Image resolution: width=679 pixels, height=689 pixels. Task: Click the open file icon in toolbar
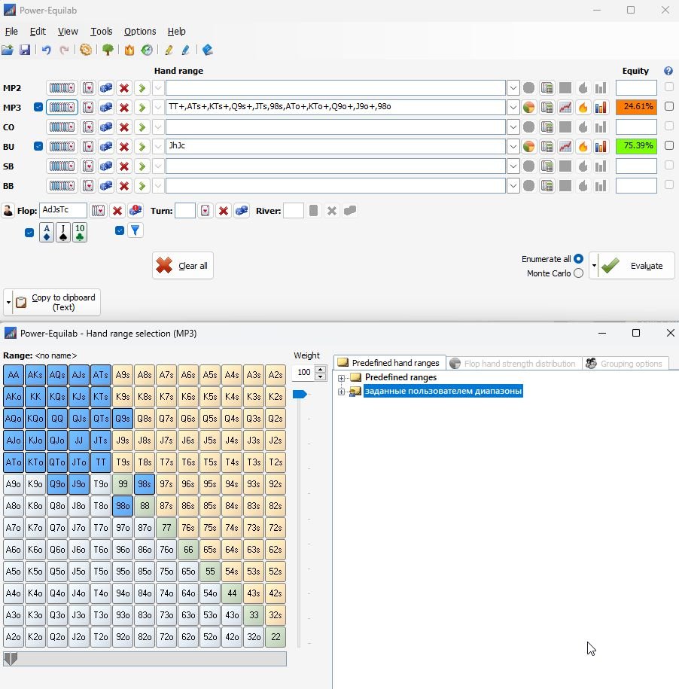[x=8, y=50]
